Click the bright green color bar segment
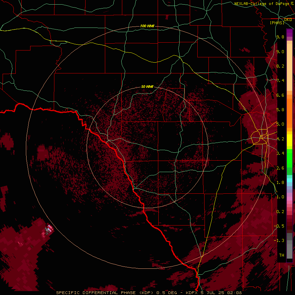295x295 pixels. pos(289,159)
